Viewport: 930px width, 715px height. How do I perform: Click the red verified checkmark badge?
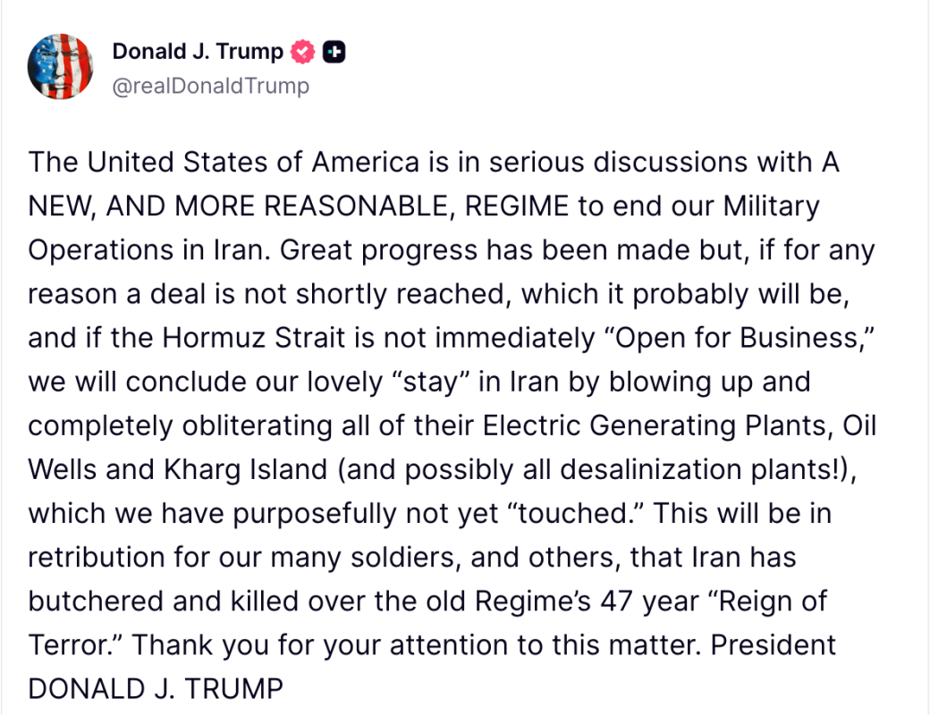pyautogui.click(x=303, y=52)
